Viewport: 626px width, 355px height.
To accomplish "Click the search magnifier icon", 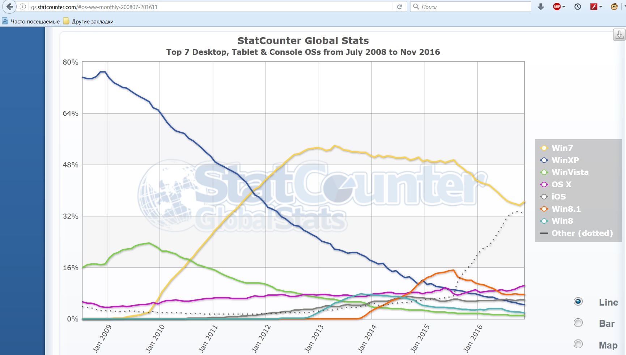I will [416, 6].
